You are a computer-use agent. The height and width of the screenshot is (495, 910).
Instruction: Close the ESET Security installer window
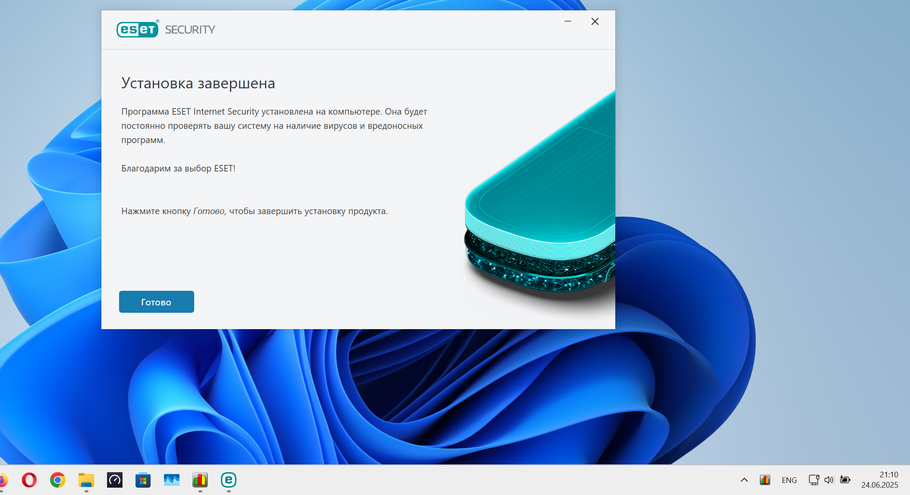click(595, 22)
